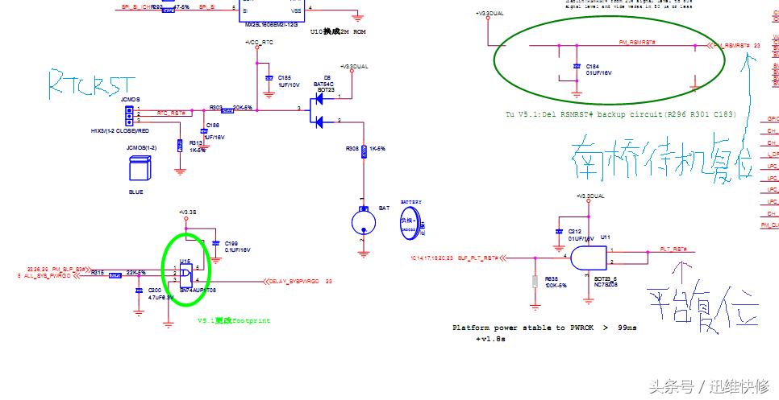Click the C185 capacitor symbol
Screen dimensions: 779x400
[269, 78]
